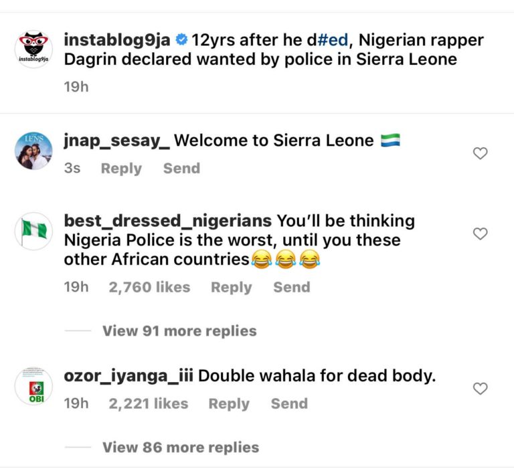Tap the heart beside best_dressed_nigerians' comment
Image resolution: width=514 pixels, height=473 pixels.
pos(480,234)
